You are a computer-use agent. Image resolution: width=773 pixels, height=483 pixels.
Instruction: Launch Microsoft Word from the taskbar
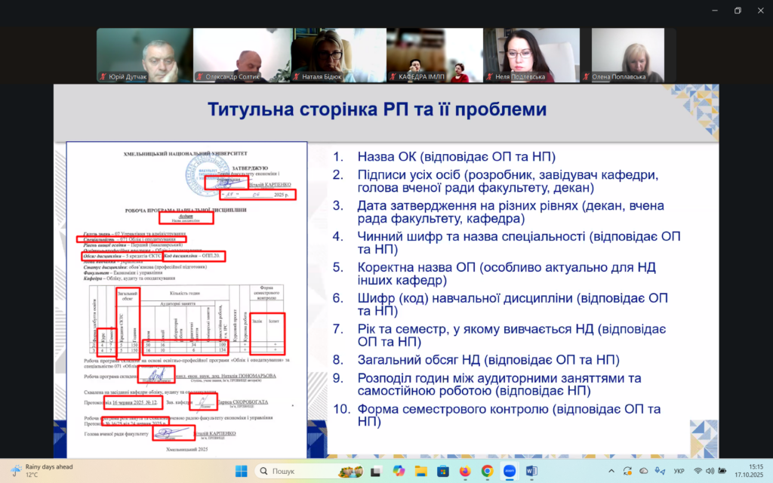531,471
